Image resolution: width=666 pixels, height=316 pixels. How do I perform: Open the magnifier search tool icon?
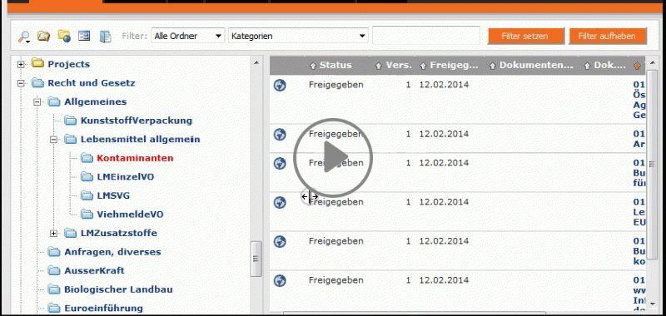pos(24,37)
